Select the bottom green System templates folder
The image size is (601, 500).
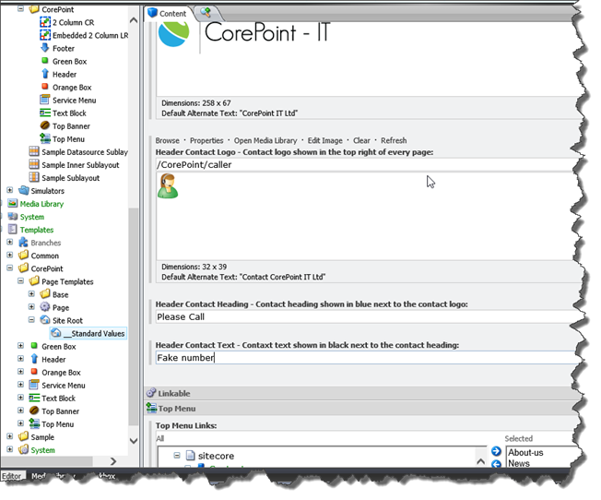click(43, 450)
